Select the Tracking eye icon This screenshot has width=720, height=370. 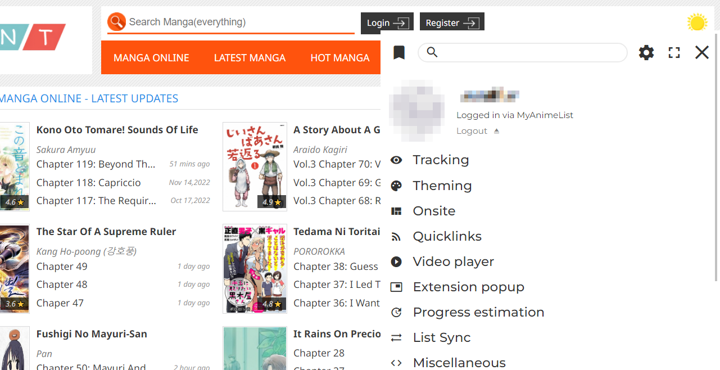coord(397,160)
